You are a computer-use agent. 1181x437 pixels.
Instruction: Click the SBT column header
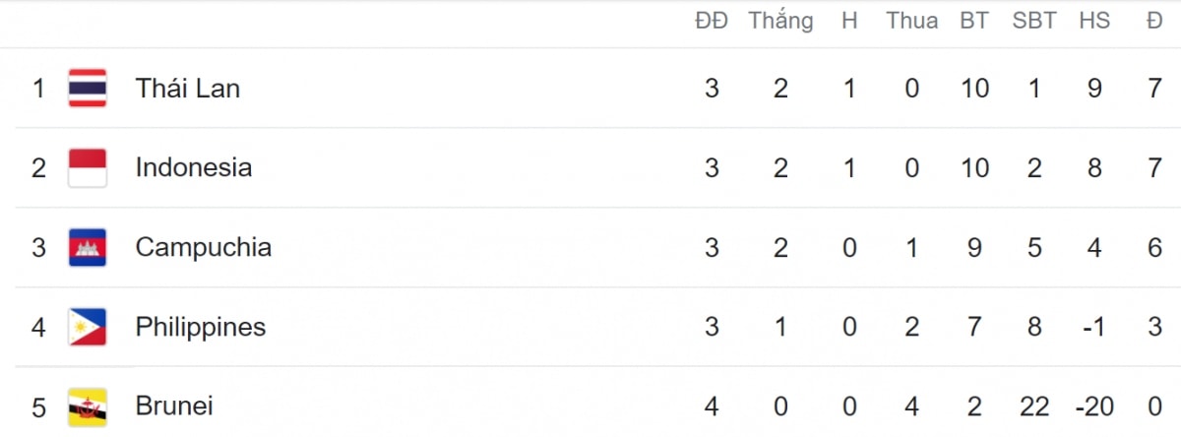tap(1034, 21)
